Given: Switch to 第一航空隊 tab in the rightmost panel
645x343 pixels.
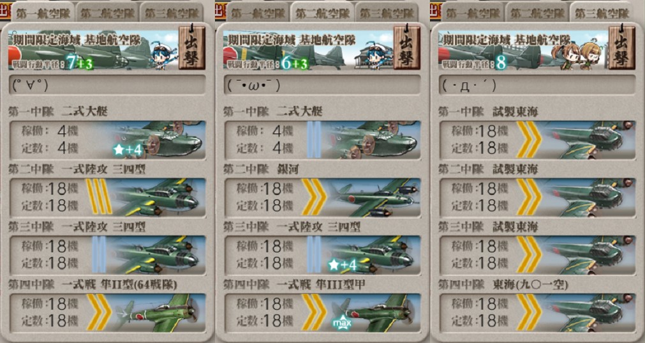Looking at the screenshot, I should pyautogui.click(x=472, y=13).
